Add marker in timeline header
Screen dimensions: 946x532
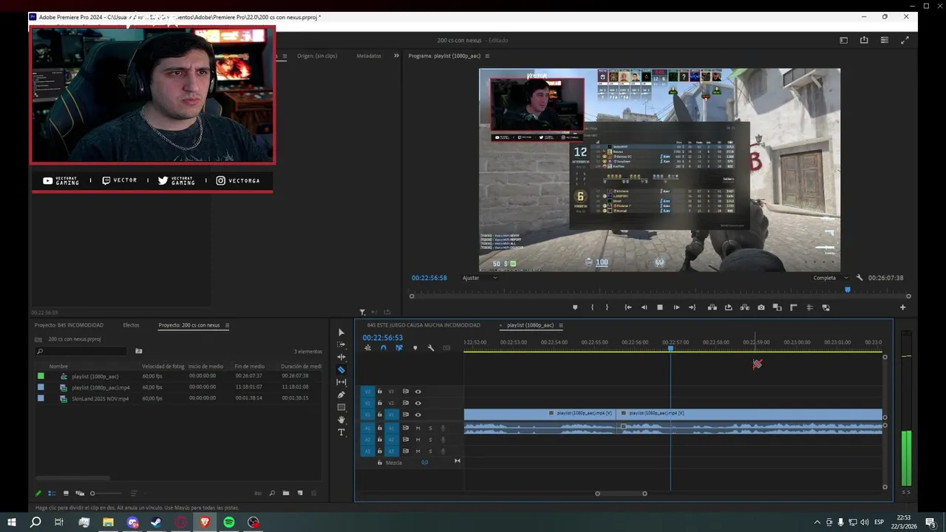(415, 348)
